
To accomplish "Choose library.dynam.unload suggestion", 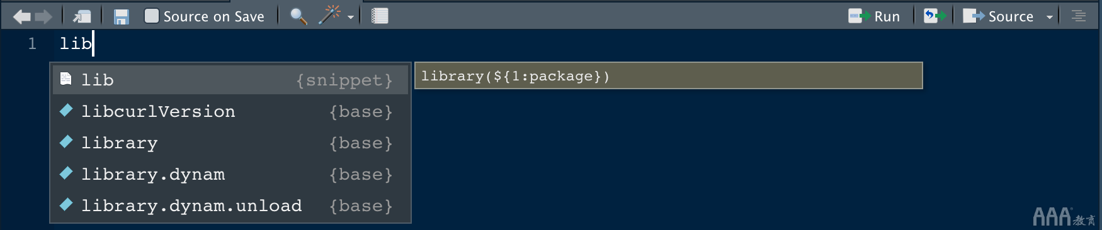I will [230, 205].
